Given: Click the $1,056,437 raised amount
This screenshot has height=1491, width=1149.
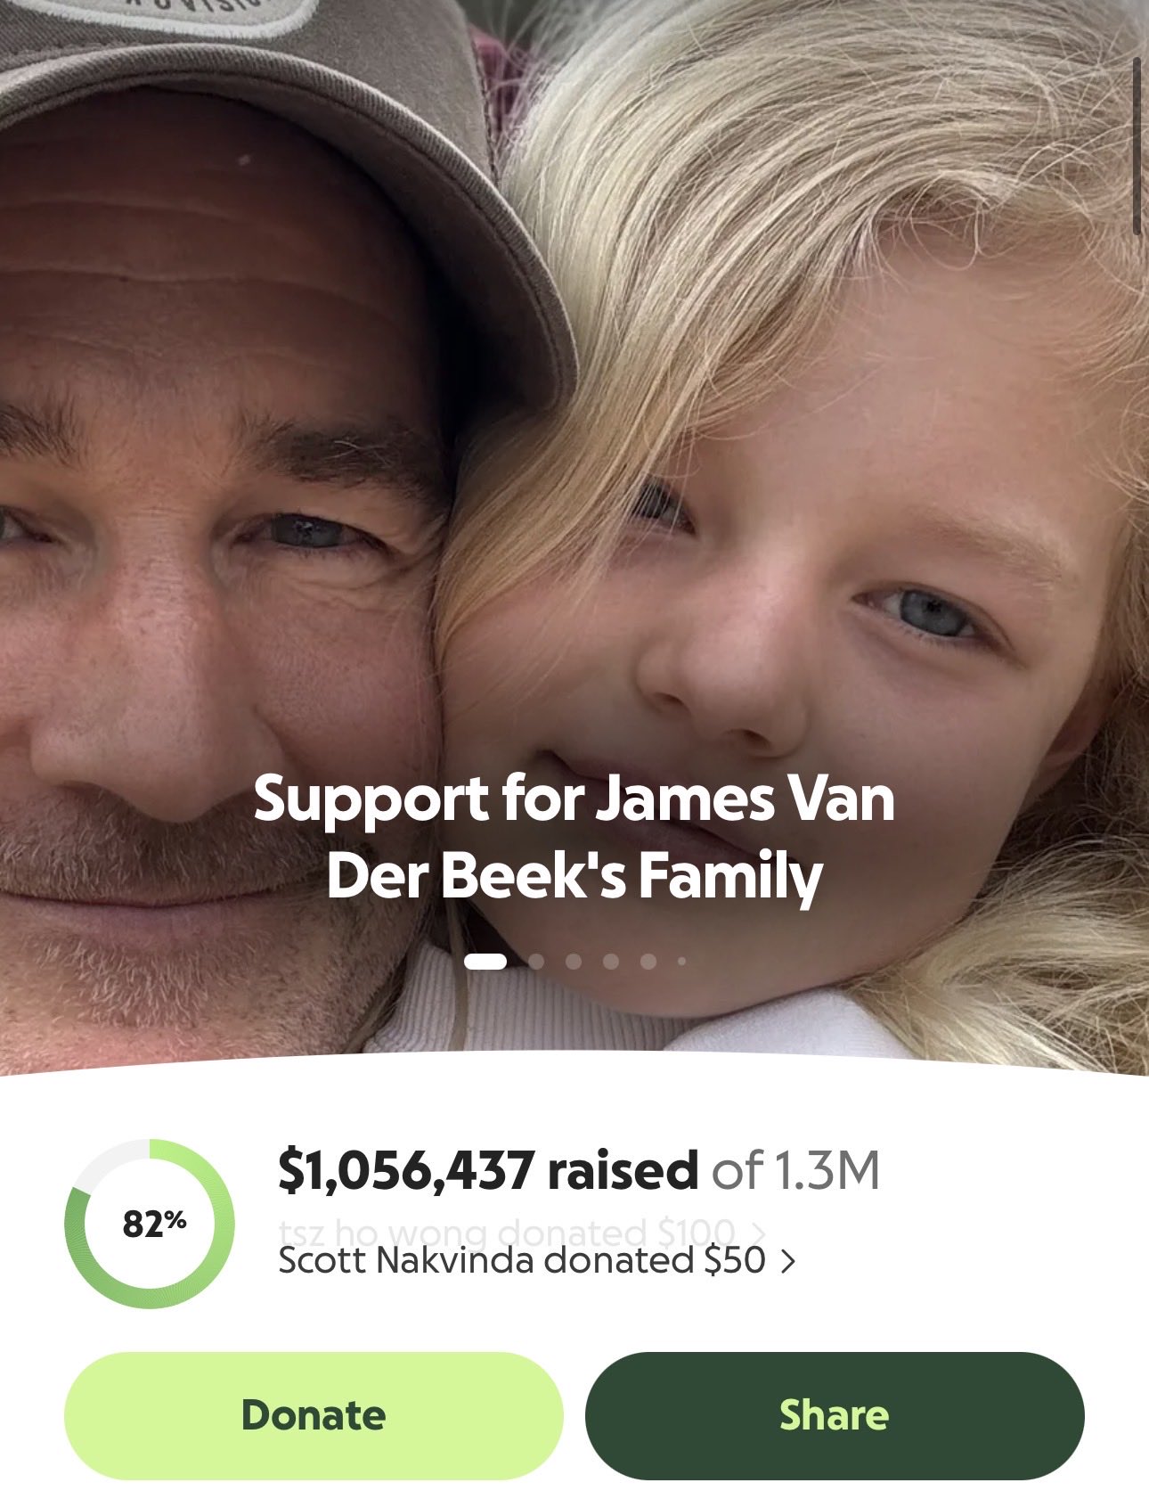Looking at the screenshot, I should pos(488,1171).
